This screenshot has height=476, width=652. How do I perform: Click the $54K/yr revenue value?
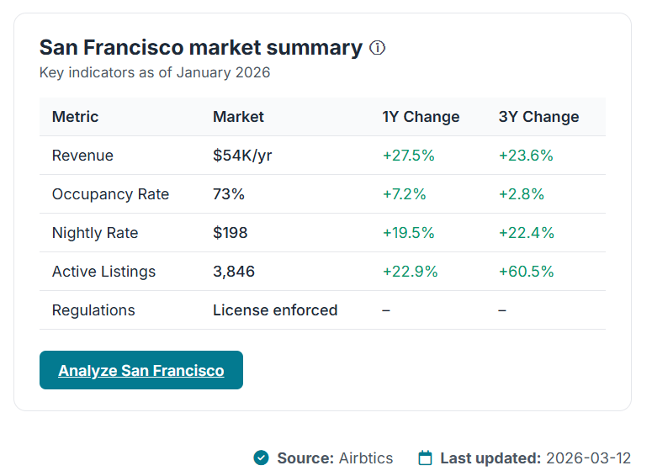[x=242, y=156]
